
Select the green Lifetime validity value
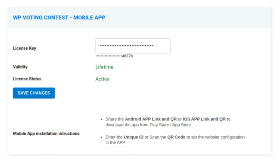104,67
